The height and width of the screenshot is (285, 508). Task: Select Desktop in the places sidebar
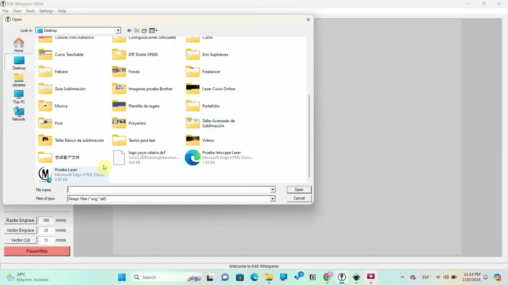(19, 63)
